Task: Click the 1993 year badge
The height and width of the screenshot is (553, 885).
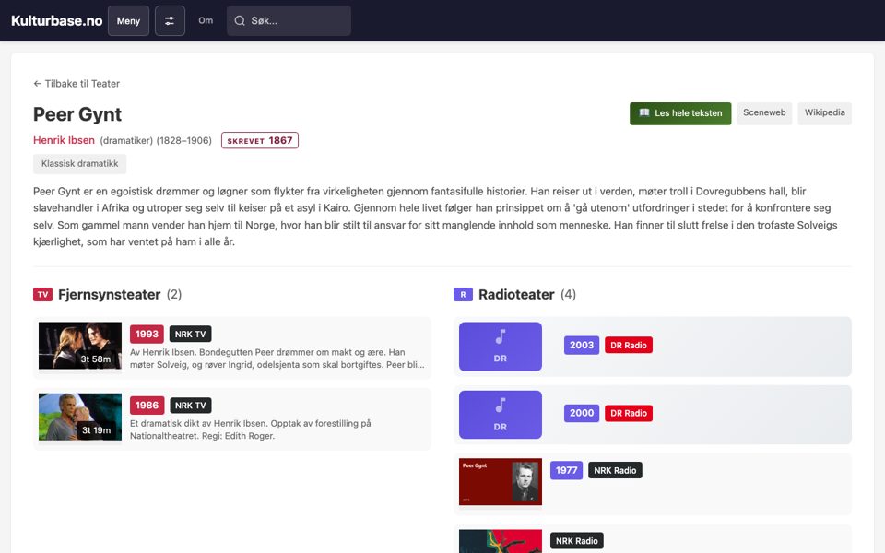Action: tap(147, 334)
